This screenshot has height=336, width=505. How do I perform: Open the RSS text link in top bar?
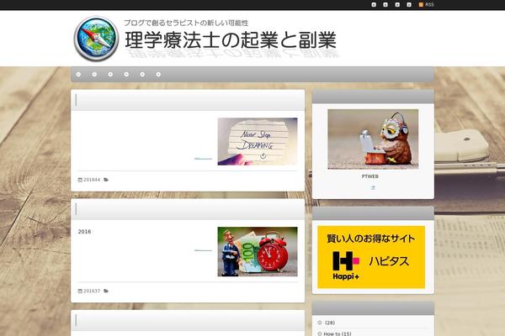coord(429,4)
